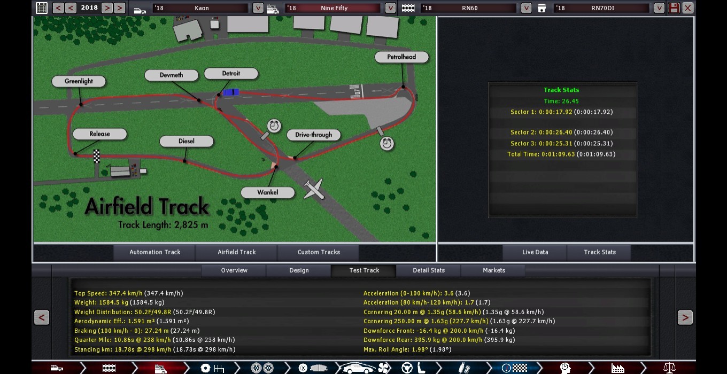Click the red save floppy disk icon

(674, 8)
